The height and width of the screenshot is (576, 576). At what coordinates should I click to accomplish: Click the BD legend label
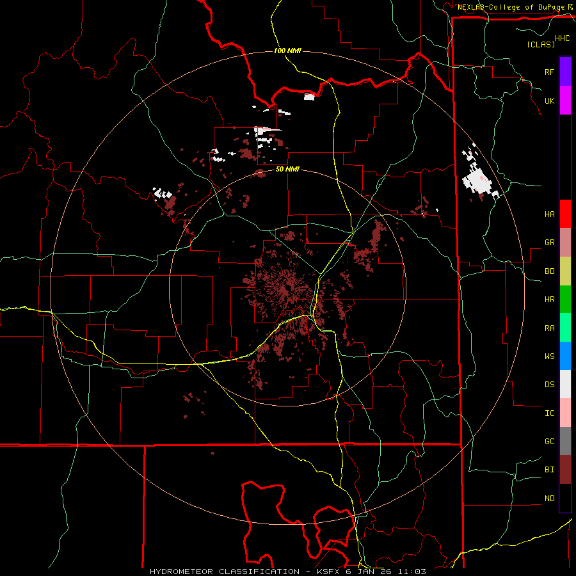tap(549, 271)
